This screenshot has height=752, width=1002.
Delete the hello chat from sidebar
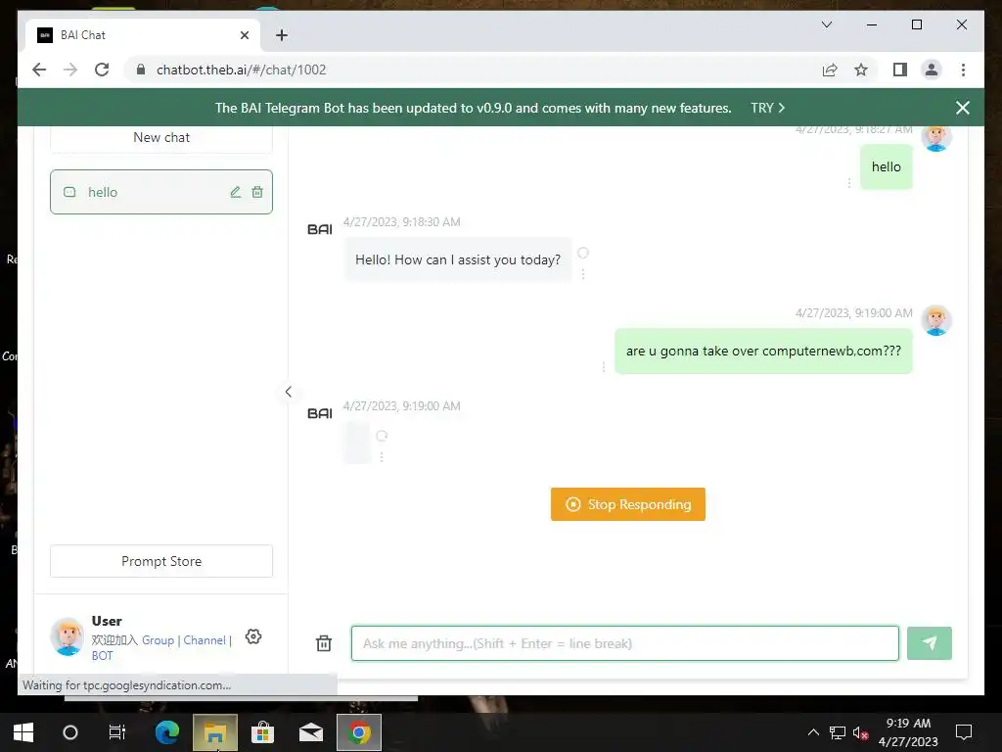pos(257,192)
